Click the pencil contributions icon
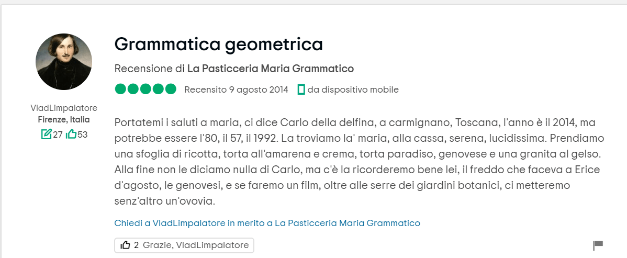627x258 pixels. coord(46,134)
